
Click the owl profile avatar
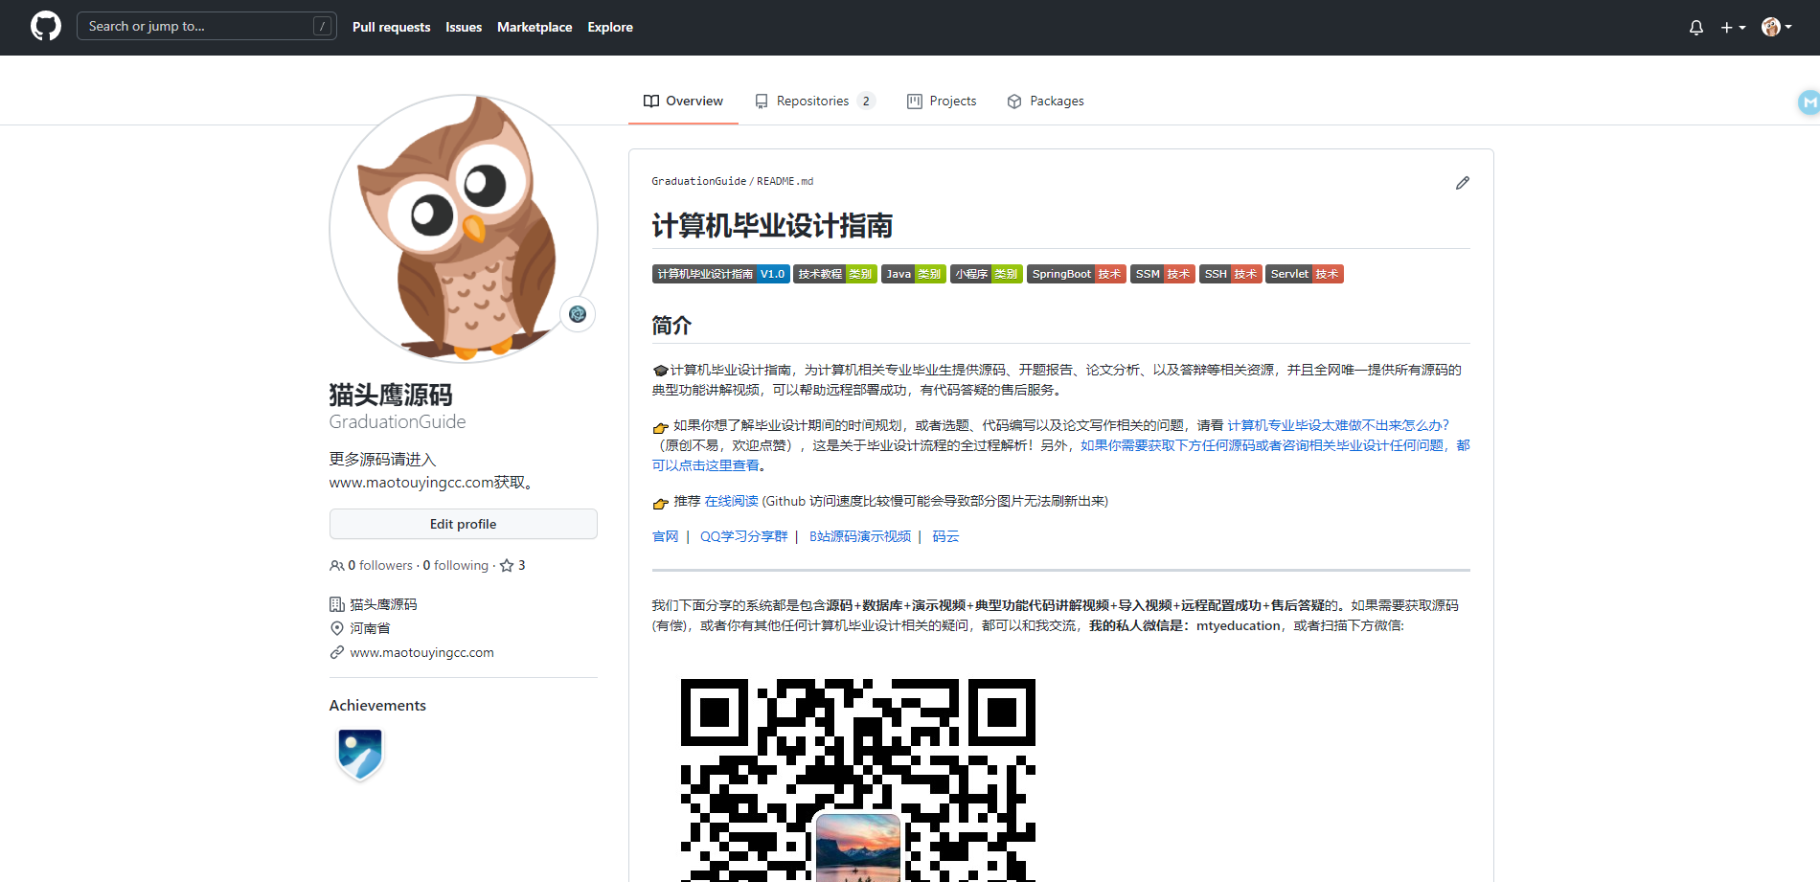pyautogui.click(x=464, y=228)
